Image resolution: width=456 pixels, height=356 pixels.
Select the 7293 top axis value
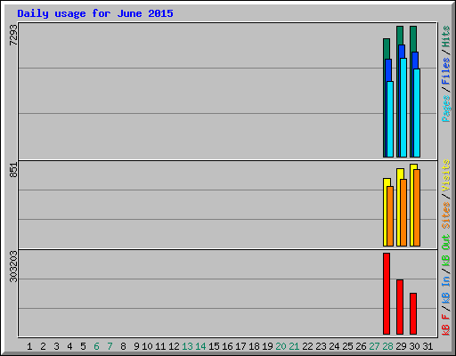tap(13, 35)
